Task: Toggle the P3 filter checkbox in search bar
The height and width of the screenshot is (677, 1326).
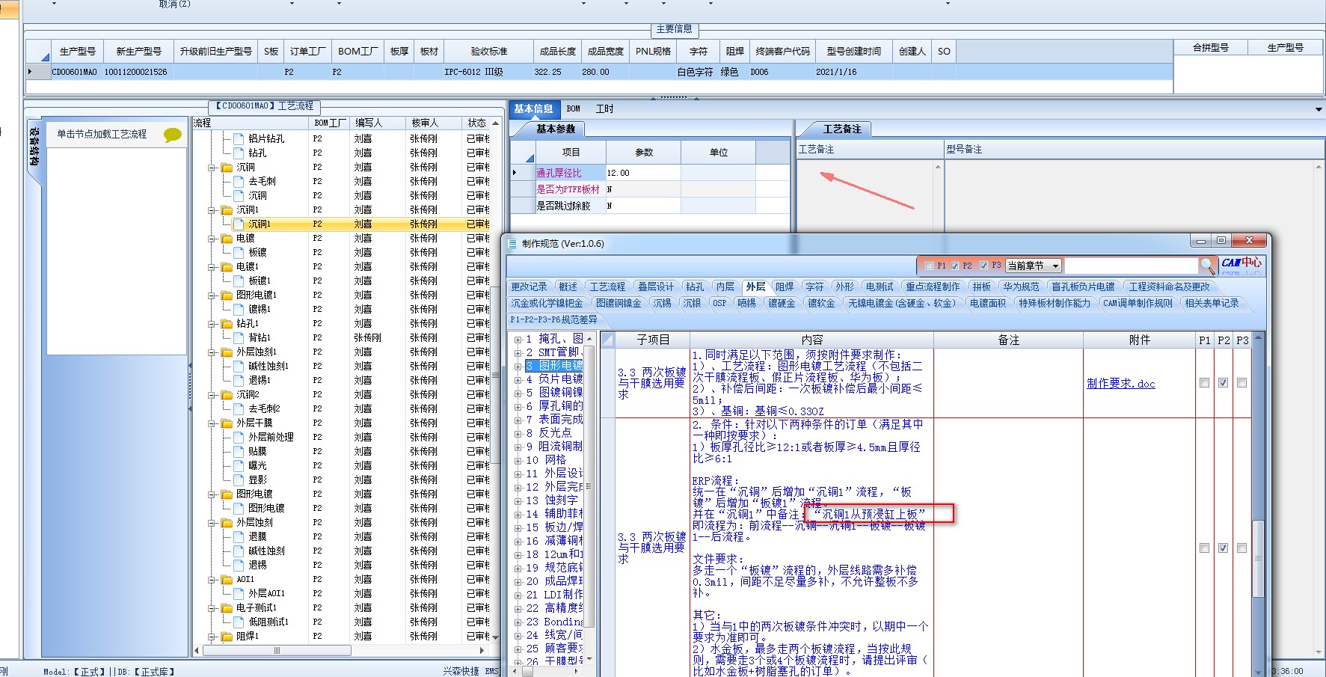Action: [984, 266]
